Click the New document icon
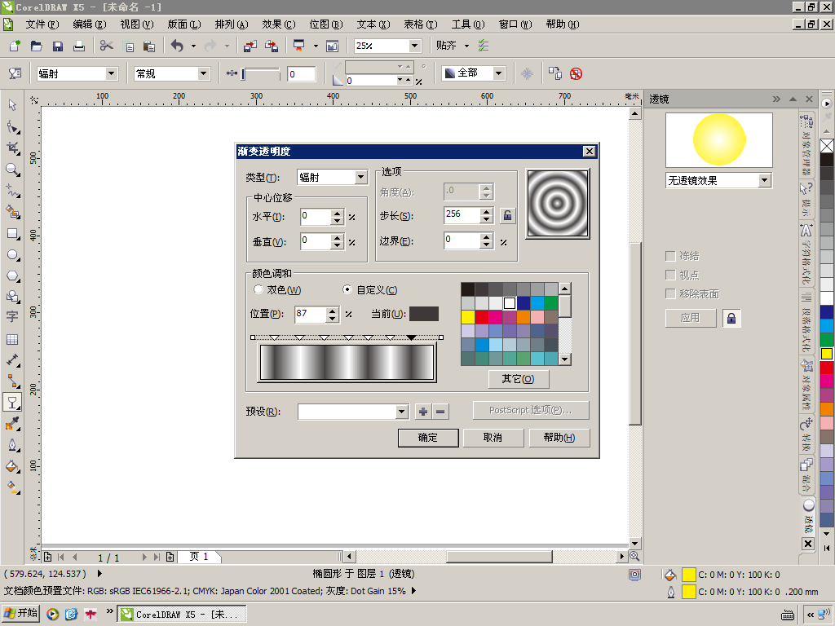835x626 pixels. coord(15,46)
